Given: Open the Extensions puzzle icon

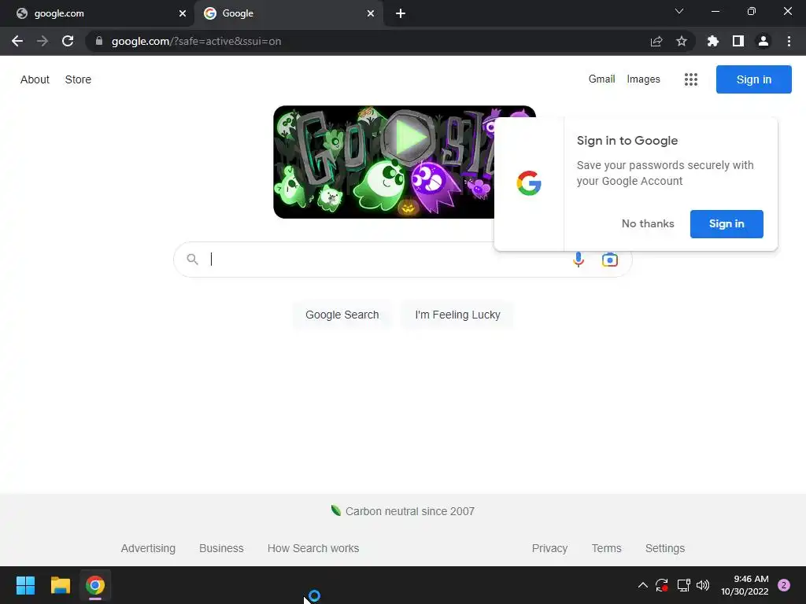Looking at the screenshot, I should 713,41.
